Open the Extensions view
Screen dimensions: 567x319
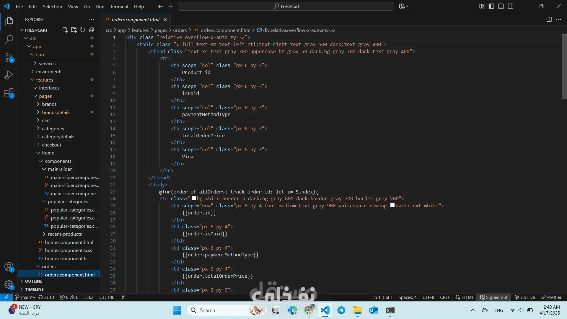9,93
